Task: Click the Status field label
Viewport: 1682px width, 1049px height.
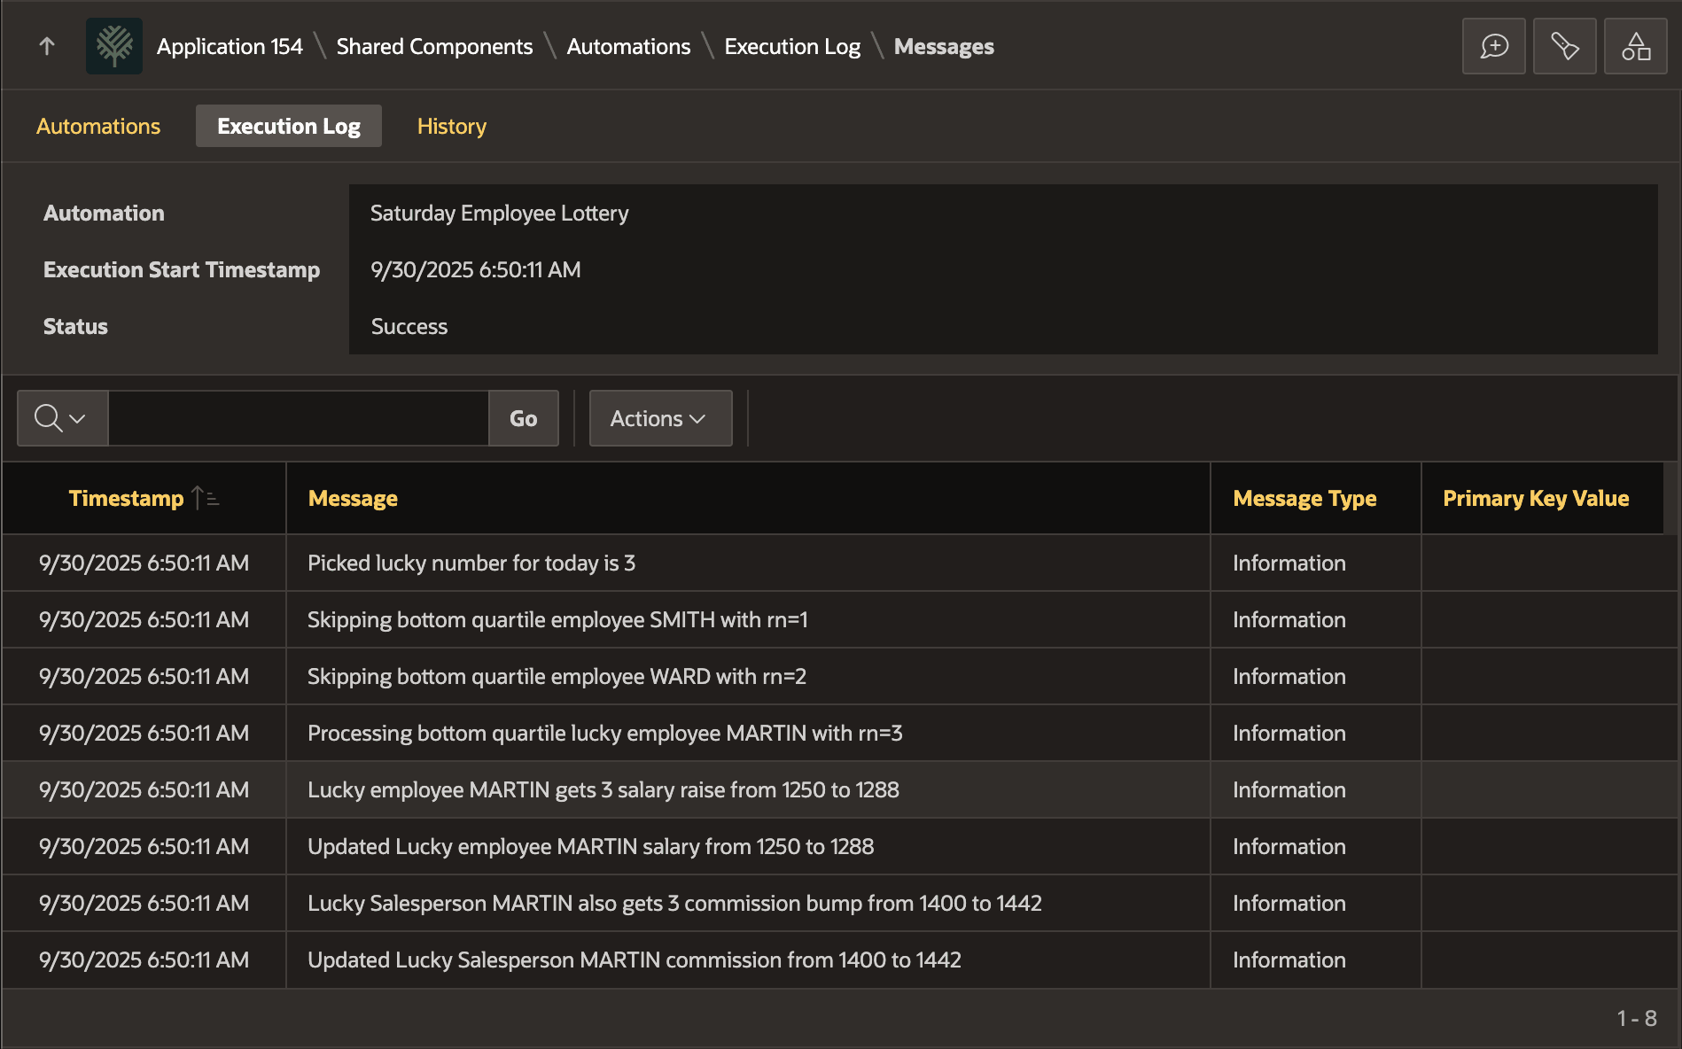Action: (75, 326)
